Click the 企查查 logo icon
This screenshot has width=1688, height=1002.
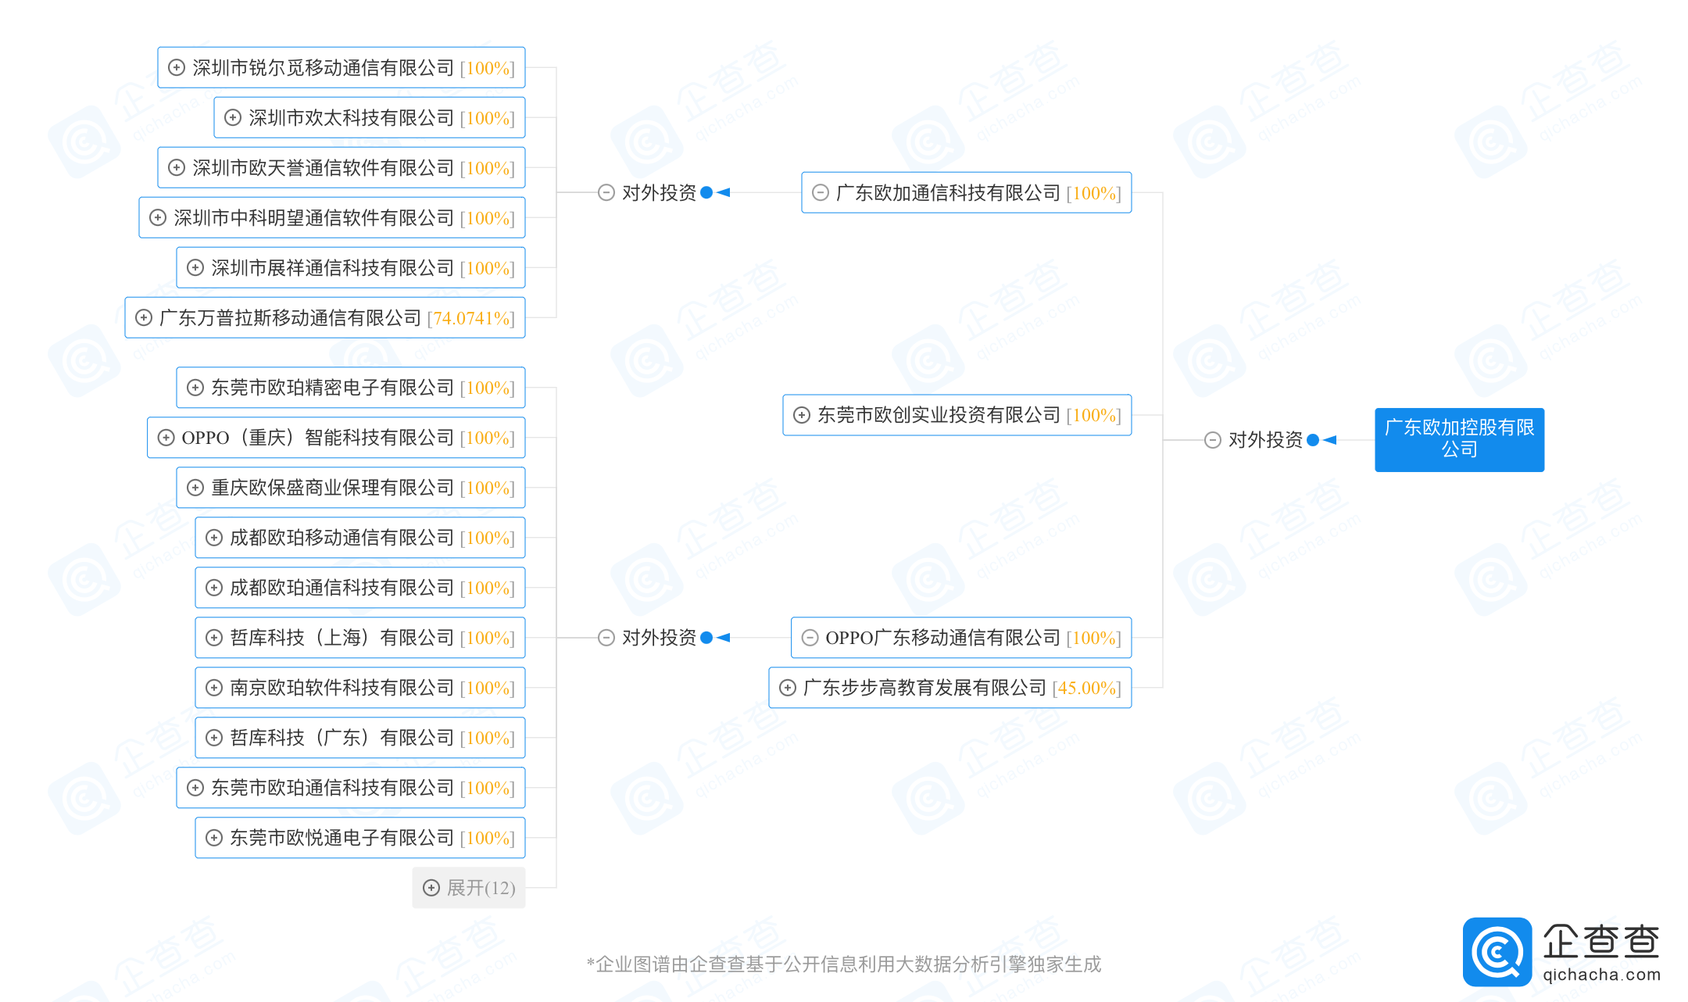1497,951
